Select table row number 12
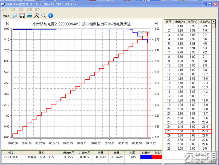 coord(188,74)
